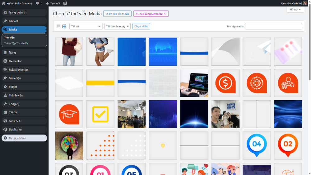Open Thư viện submenu link
This screenshot has height=175, width=311.
coord(9,38)
